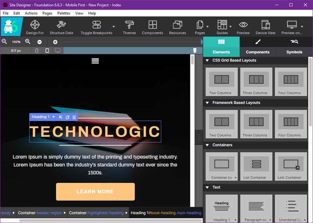Image resolution: width=313 pixels, height=223 pixels.
Task: Toggle Guides in the toolbar
Action: (x=222, y=27)
